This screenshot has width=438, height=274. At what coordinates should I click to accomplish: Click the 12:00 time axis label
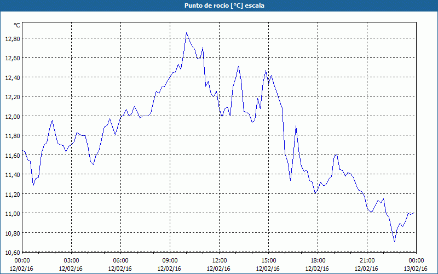point(220,260)
